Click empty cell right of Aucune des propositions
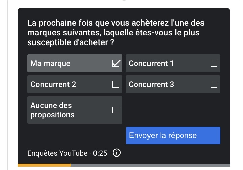 (173, 110)
